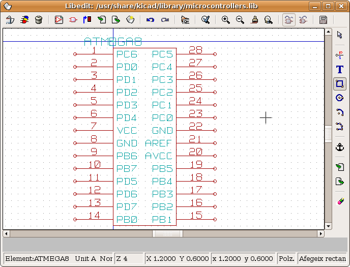
Task: Import a component into the editor
Action: pos(102,20)
